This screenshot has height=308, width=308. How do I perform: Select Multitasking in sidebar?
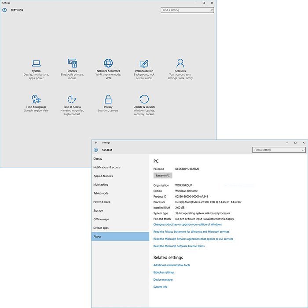click(x=120, y=185)
